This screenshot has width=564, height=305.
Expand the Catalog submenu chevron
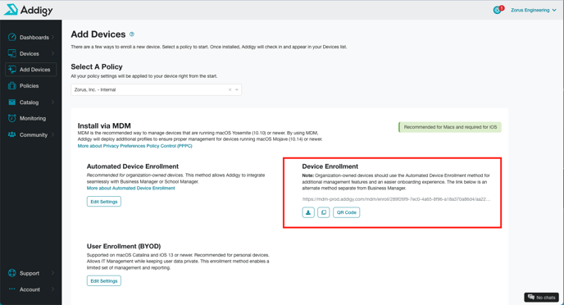(52, 102)
